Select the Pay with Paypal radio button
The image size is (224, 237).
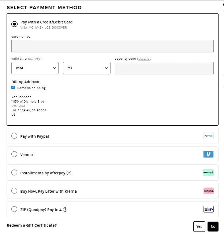(x=14, y=136)
